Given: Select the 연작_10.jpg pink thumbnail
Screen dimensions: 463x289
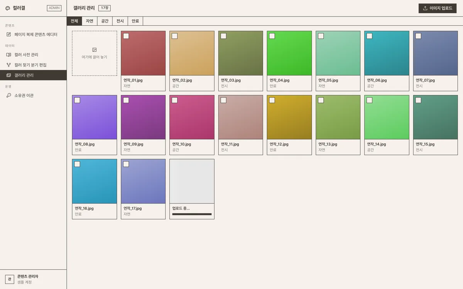Looking at the screenshot, I should [x=192, y=117].
